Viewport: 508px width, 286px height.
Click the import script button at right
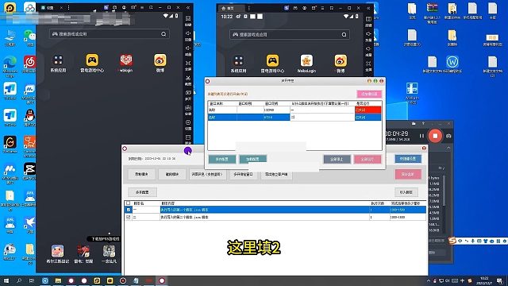click(x=406, y=192)
